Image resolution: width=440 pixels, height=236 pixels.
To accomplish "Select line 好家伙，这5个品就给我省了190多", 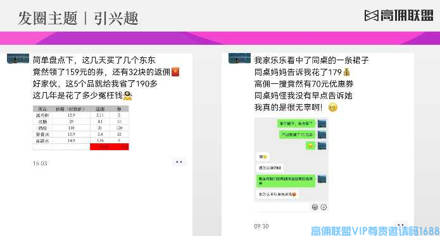I will pos(95,84).
